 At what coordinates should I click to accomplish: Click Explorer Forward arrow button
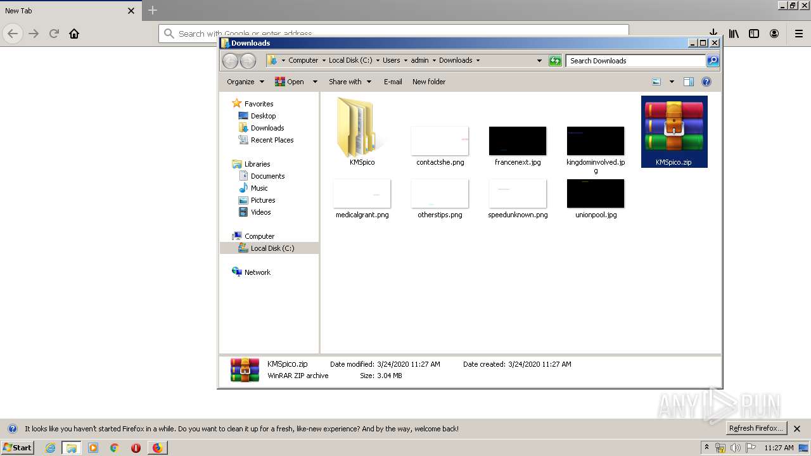pyautogui.click(x=248, y=61)
